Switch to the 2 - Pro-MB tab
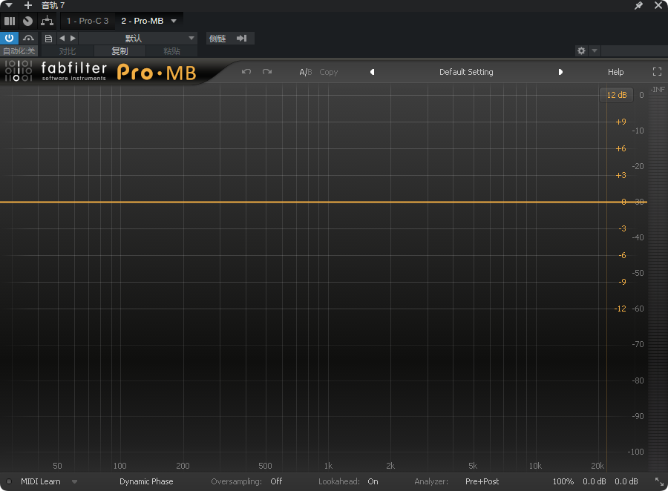Image resolution: width=668 pixels, height=491 pixels. click(x=143, y=21)
